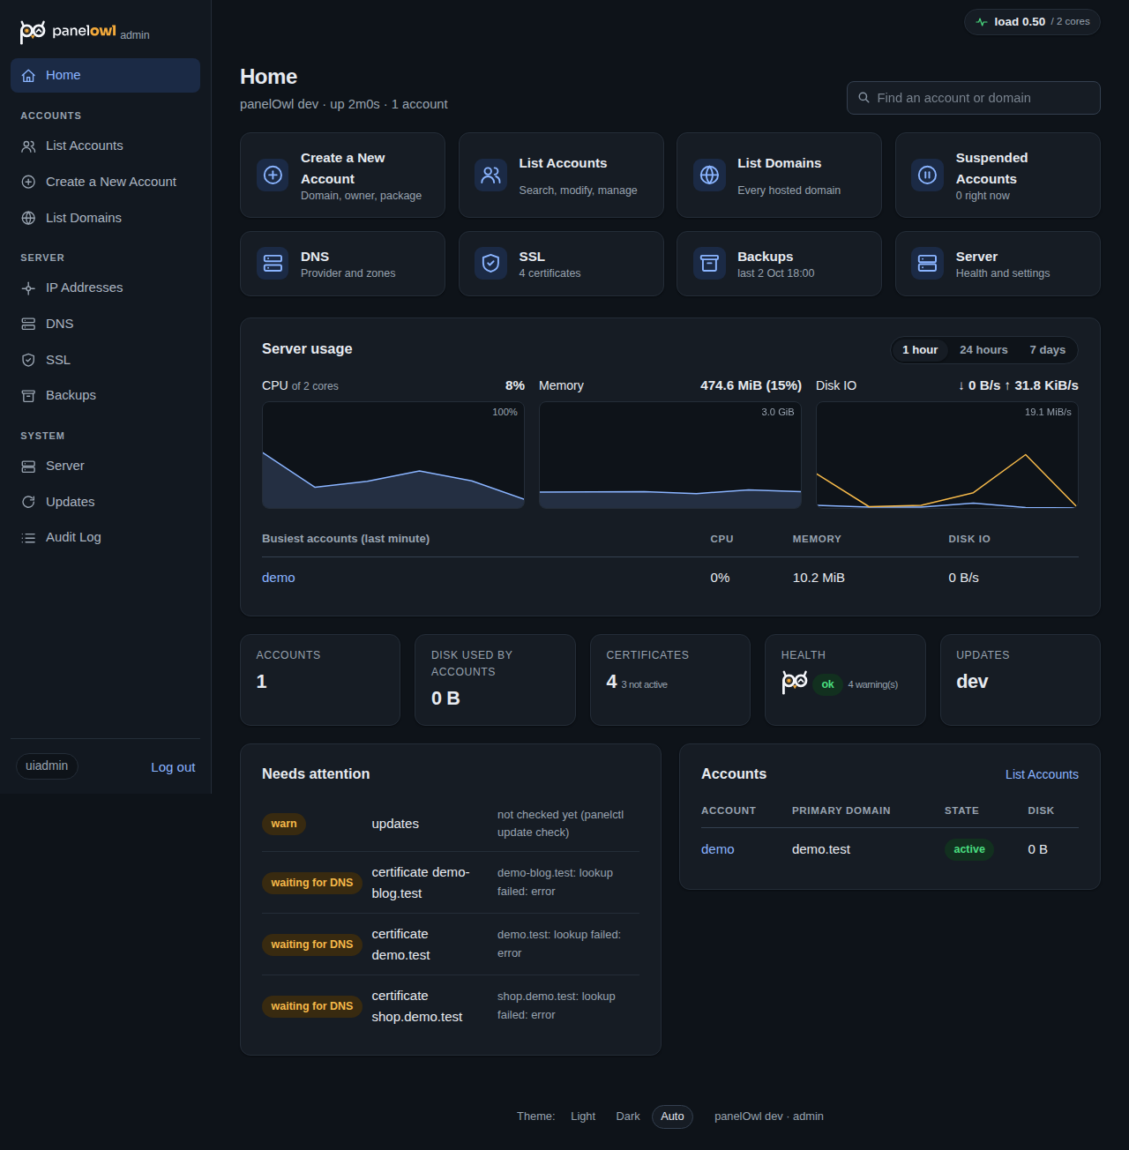
Task: Click the shield-check icon on SSL card
Action: [x=491, y=263]
